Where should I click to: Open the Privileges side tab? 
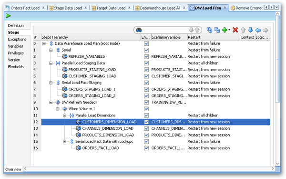pos(16,53)
